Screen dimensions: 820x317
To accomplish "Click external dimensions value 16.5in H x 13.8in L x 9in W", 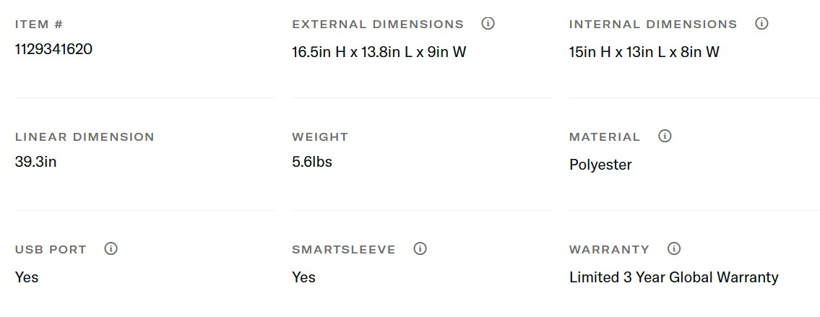I will pyautogui.click(x=379, y=52).
